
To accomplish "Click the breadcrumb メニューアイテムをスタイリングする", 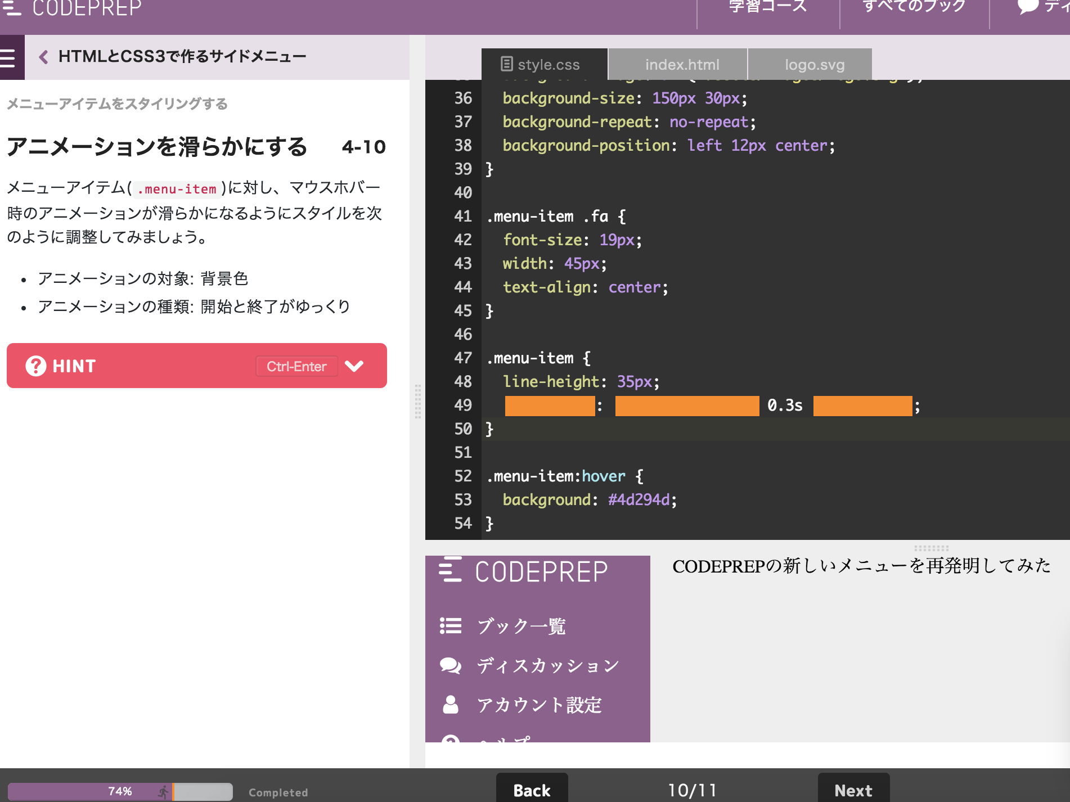I will coord(117,104).
